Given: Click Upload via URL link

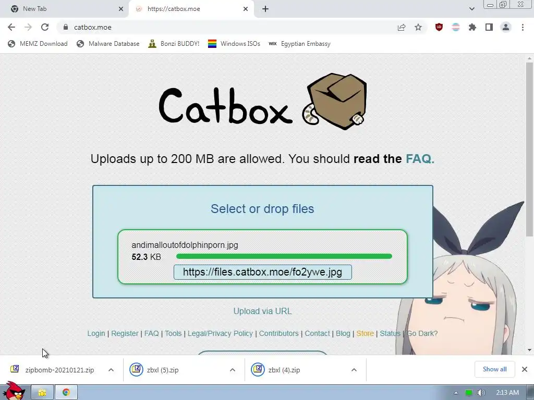Looking at the screenshot, I should 263,311.
